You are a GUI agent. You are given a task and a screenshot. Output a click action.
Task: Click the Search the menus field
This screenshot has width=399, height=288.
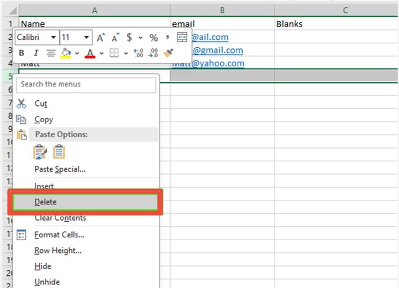[86, 84]
